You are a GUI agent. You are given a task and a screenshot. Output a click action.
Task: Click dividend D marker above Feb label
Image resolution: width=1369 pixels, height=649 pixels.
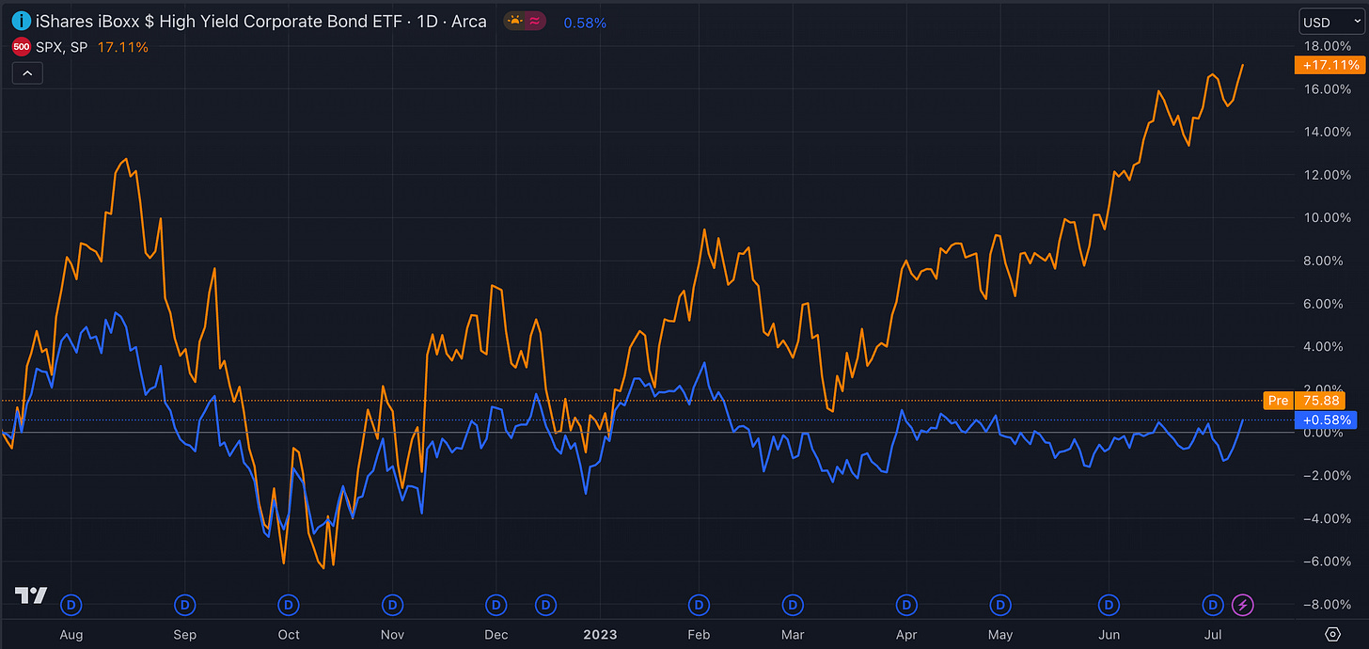(x=699, y=604)
